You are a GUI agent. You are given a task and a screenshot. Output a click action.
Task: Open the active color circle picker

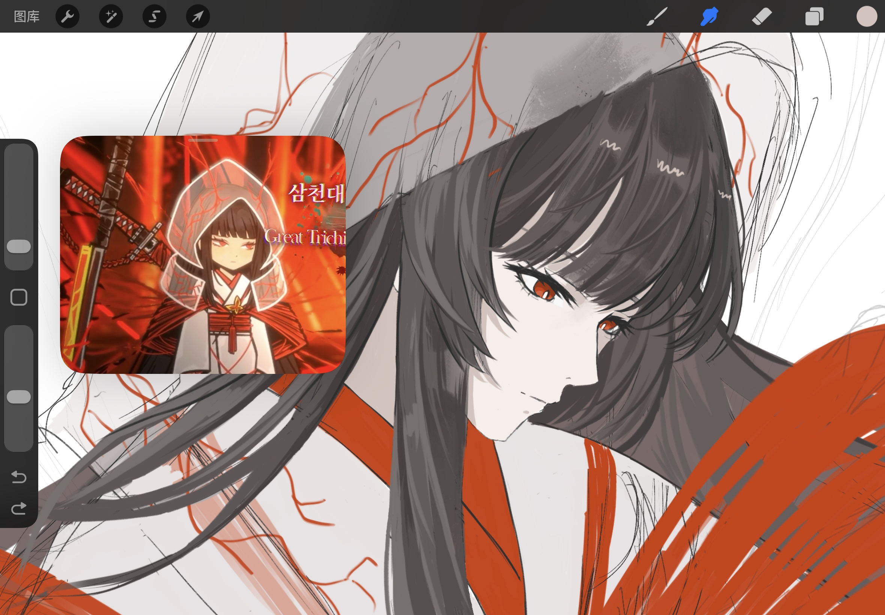click(x=867, y=16)
